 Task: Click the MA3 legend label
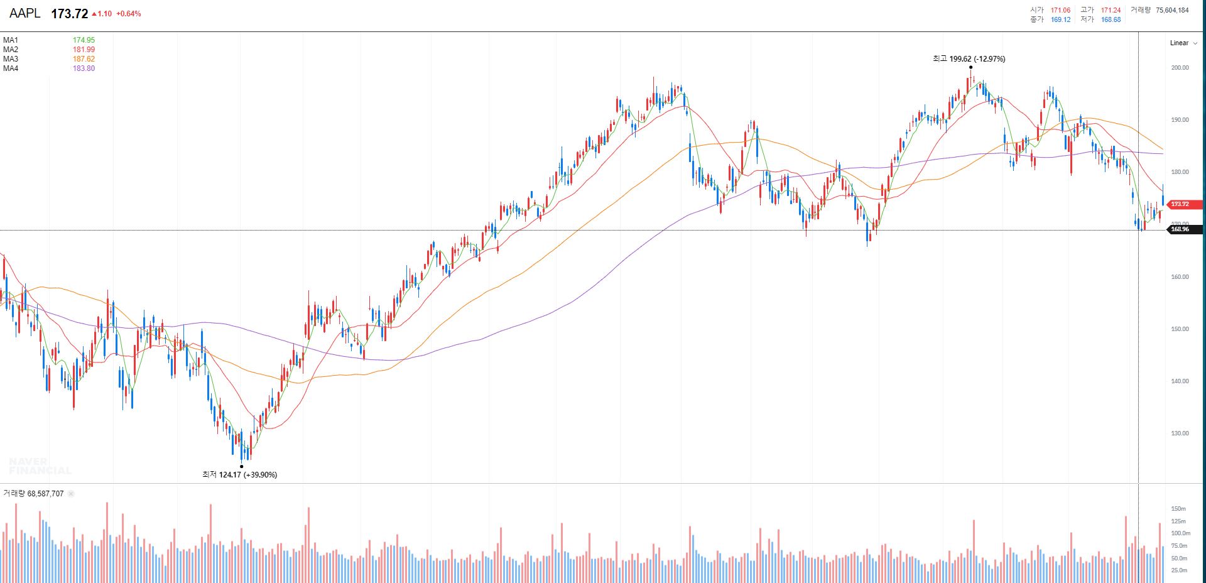tap(11, 59)
